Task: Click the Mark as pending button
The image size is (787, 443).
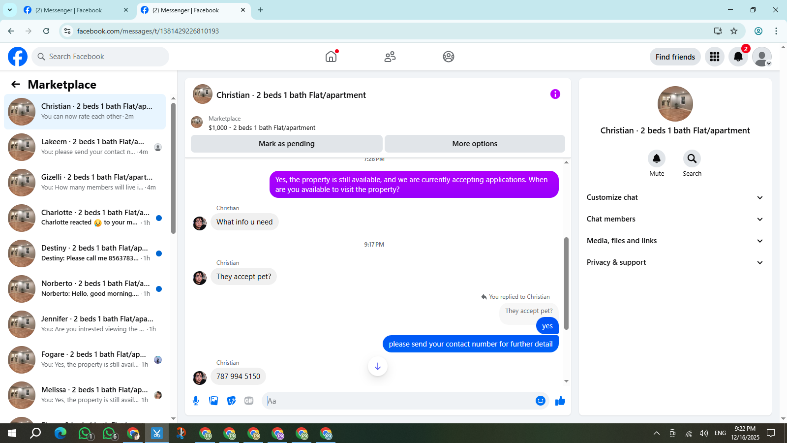Action: click(x=287, y=144)
